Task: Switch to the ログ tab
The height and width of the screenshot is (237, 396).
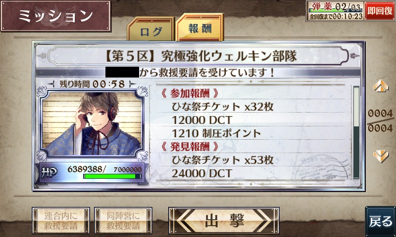Action: [x=151, y=29]
